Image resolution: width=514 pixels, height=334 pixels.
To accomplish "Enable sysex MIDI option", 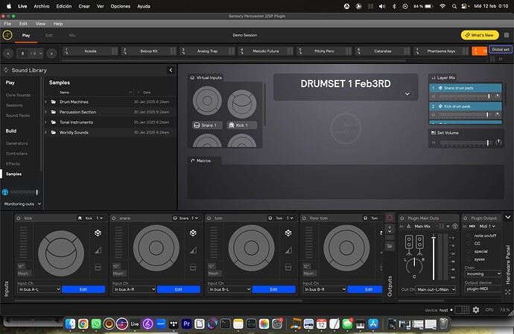I will pyautogui.click(x=469, y=259).
